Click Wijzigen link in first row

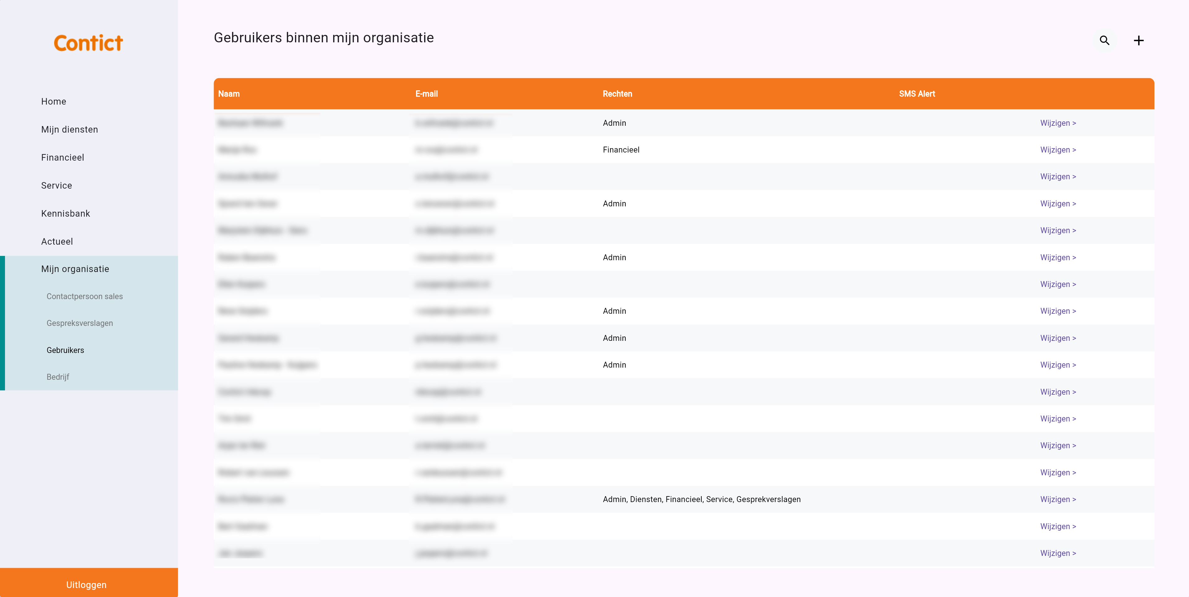pyautogui.click(x=1058, y=123)
